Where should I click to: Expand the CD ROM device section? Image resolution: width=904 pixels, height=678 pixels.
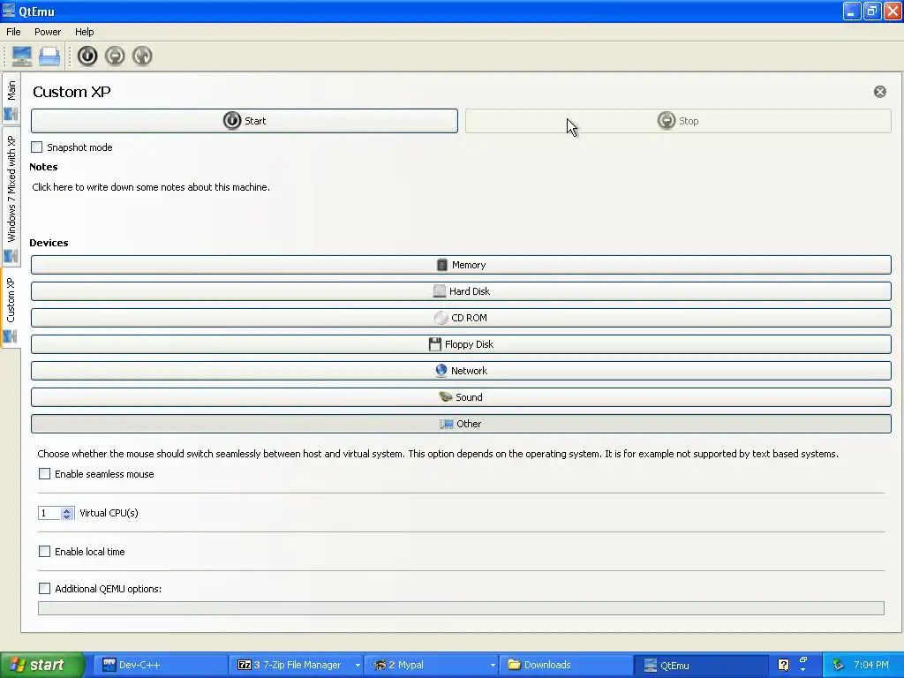461,318
